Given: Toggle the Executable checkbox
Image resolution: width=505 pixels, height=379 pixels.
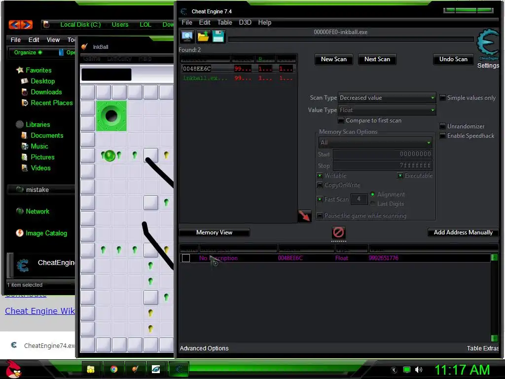Looking at the screenshot, I should (x=400, y=175).
